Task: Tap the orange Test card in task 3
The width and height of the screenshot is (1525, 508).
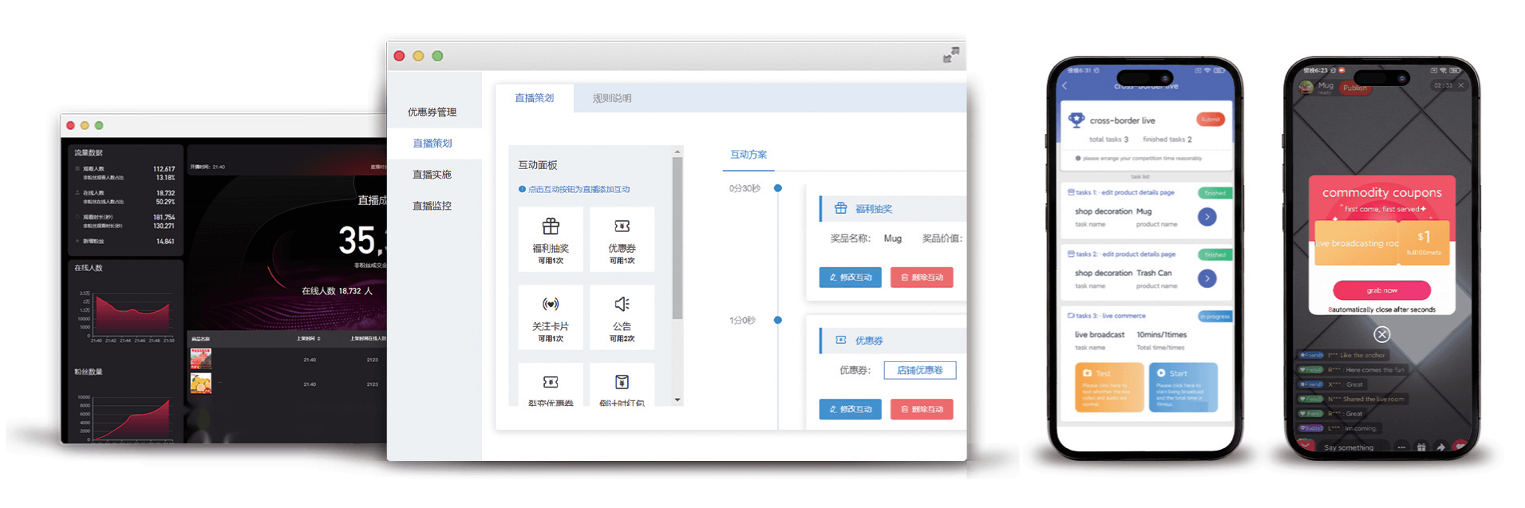Action: click(x=1103, y=387)
